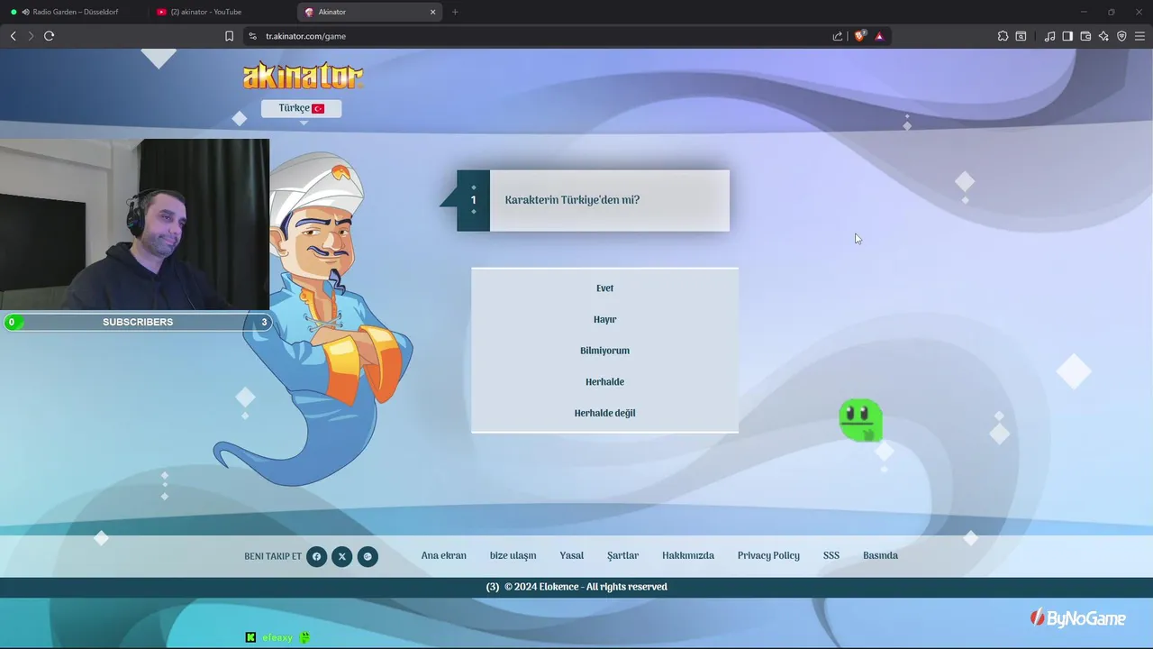
Task: Reload the Akinator page
Action: tap(50, 36)
